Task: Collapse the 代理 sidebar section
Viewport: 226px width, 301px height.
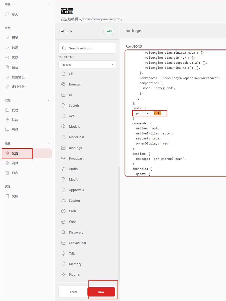Action: click(48, 100)
